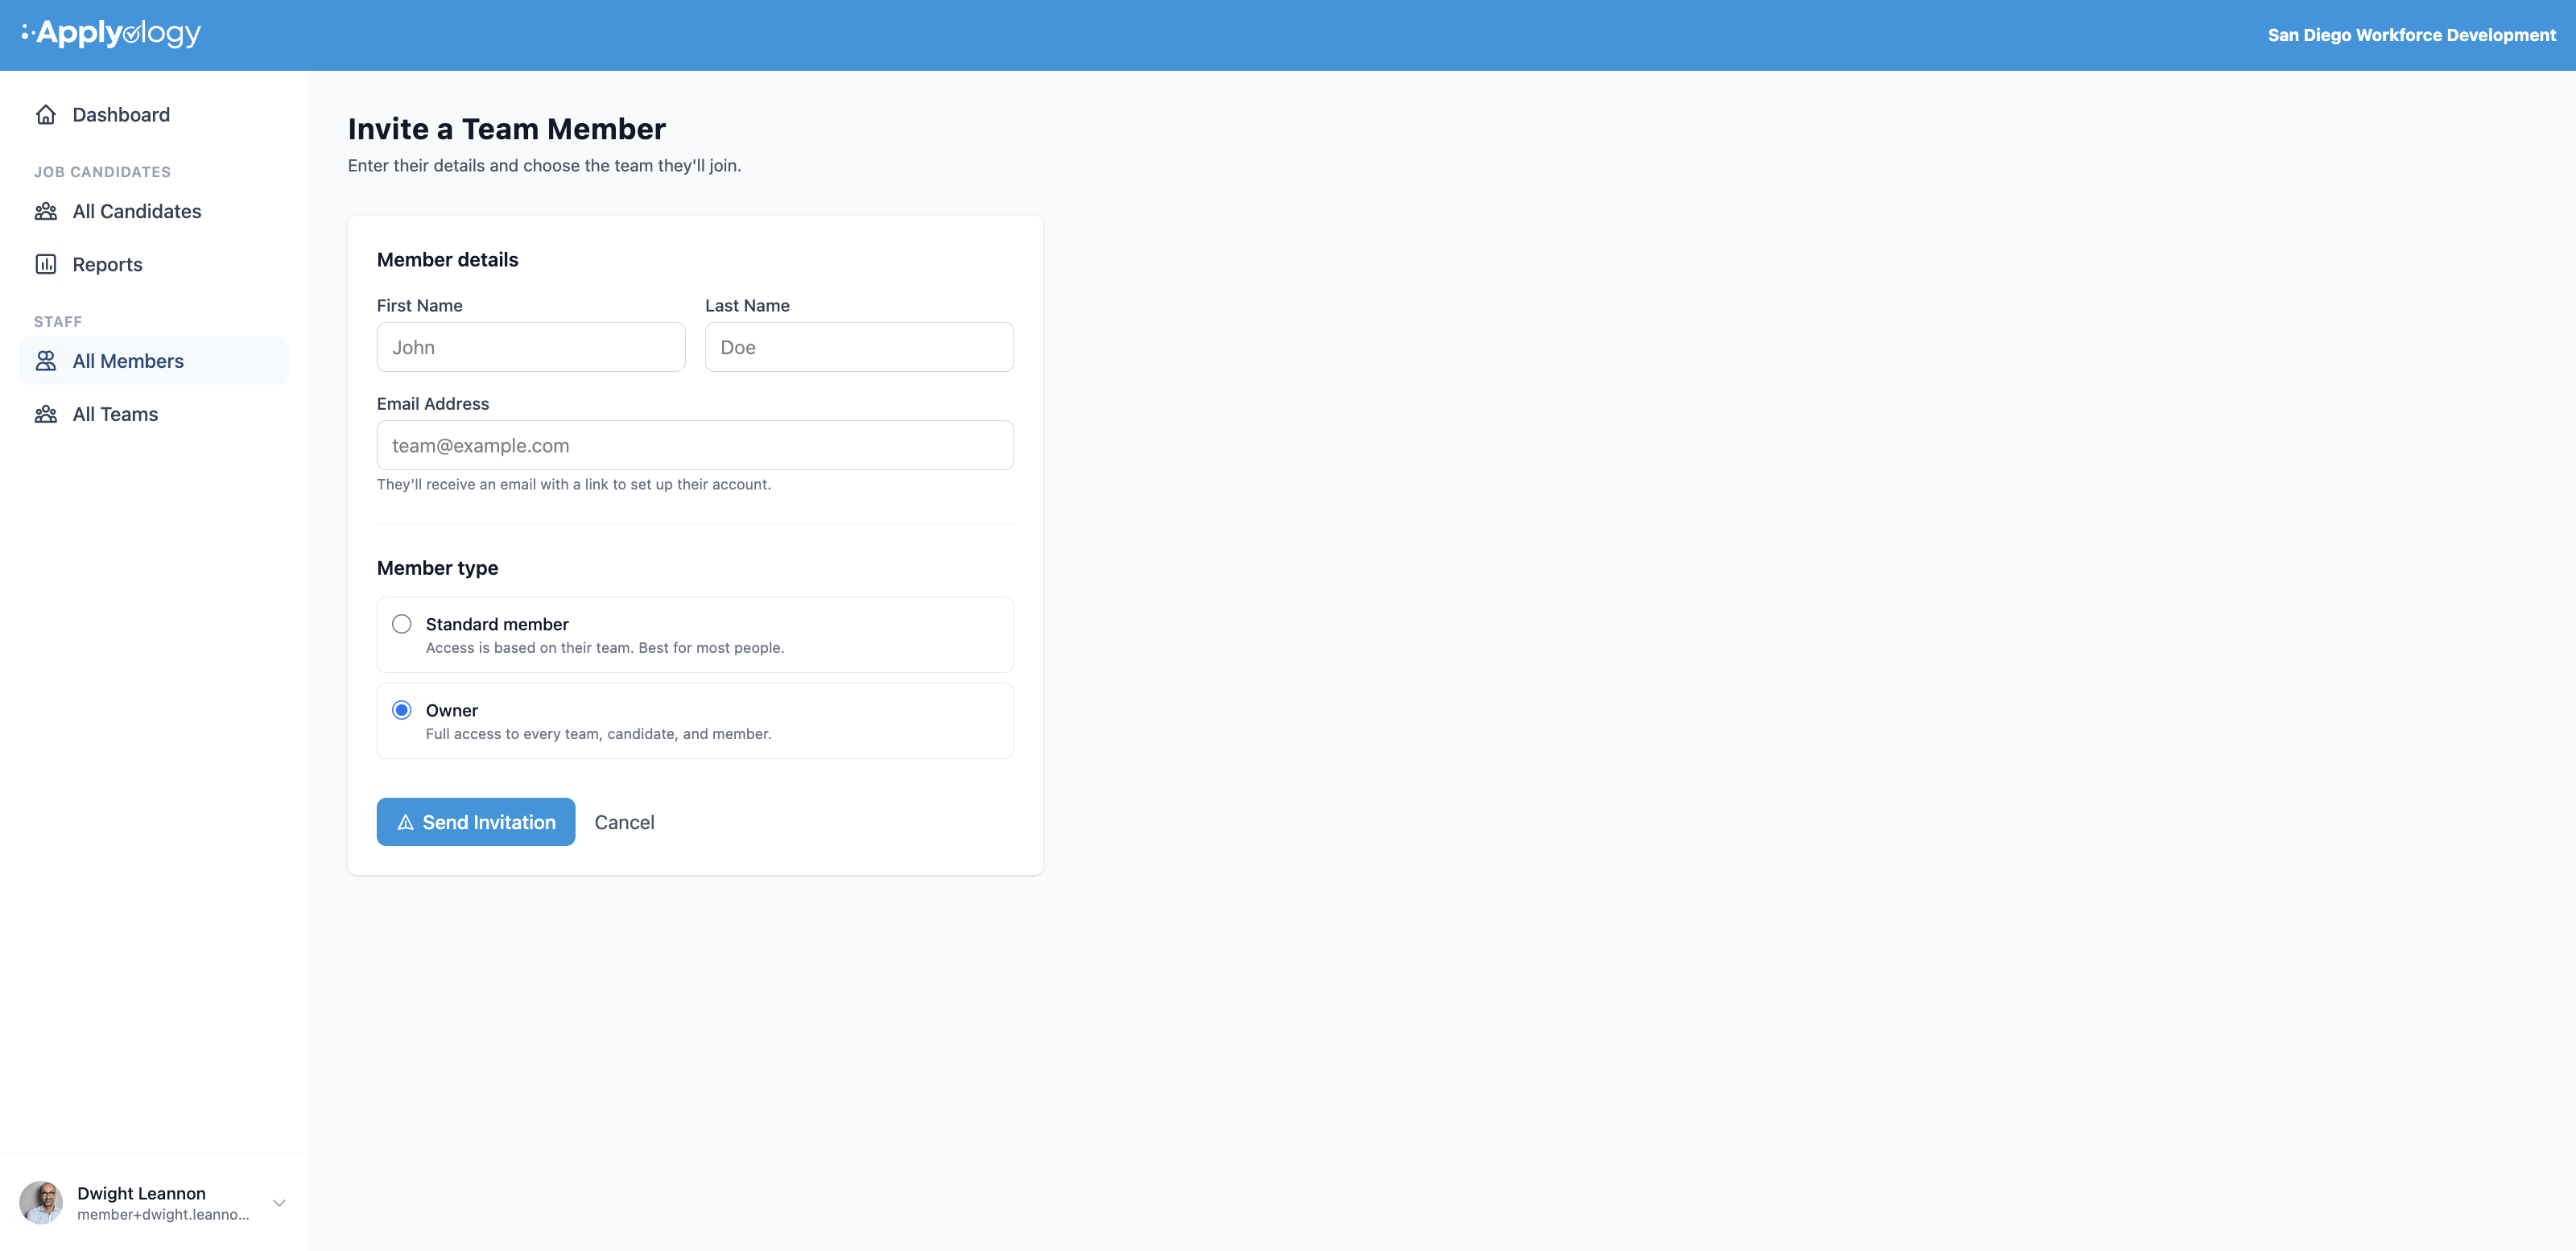The height and width of the screenshot is (1251, 2576).
Task: Click the 'Member type' section title
Action: pyautogui.click(x=437, y=568)
